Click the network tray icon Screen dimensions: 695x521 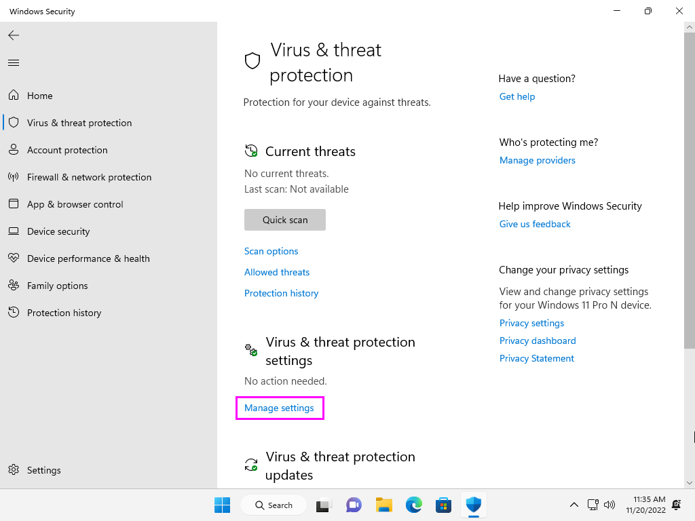[593, 505]
